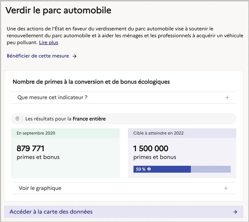Click the arrow icon on the data map banner
249x222 pixels.
click(x=235, y=212)
